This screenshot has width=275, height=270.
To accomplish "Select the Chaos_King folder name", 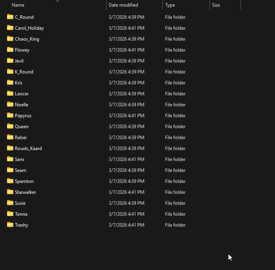I will (27, 39).
